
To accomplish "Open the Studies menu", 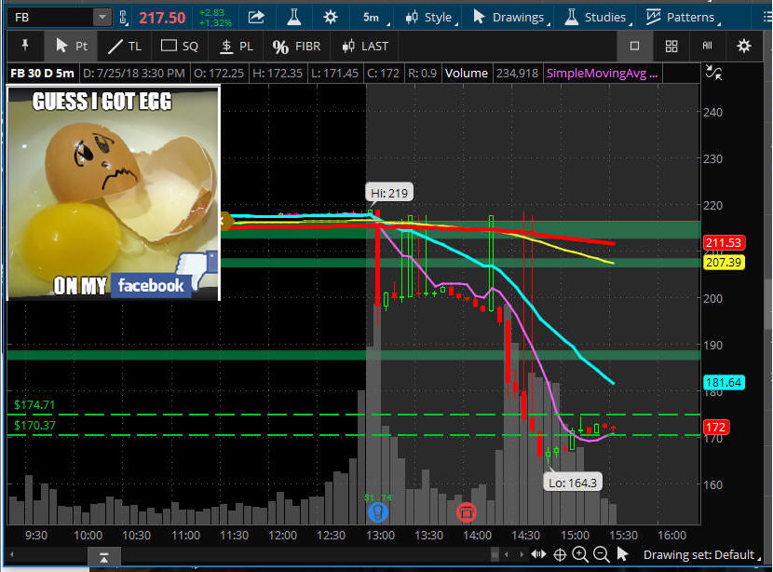I will pos(598,18).
